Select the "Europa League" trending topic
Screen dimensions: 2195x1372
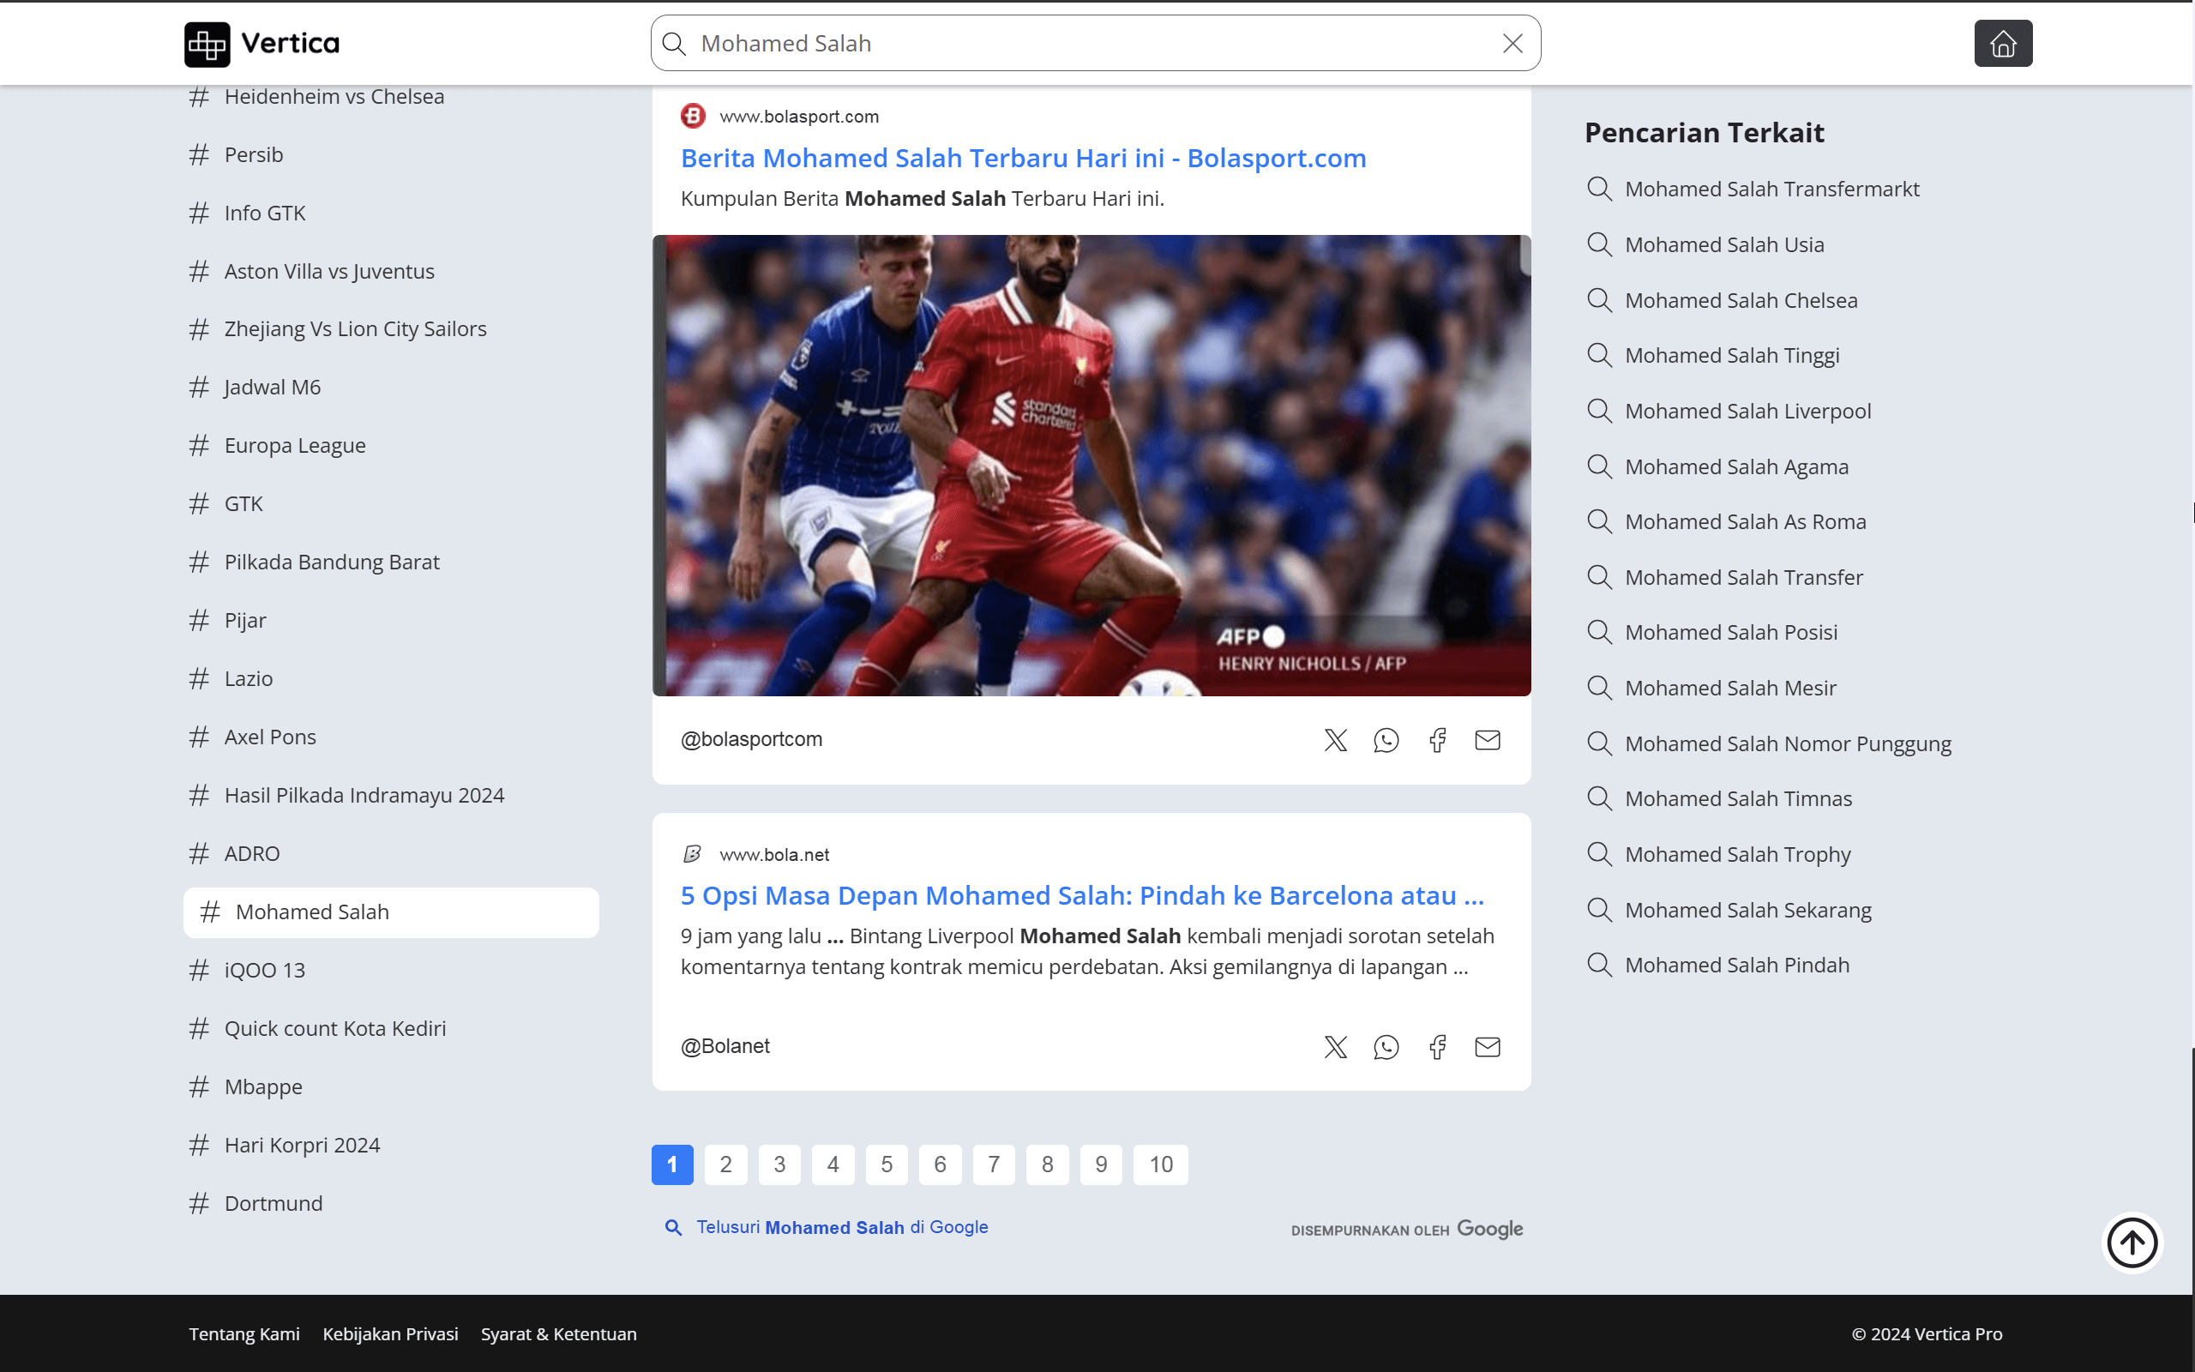[x=295, y=445]
